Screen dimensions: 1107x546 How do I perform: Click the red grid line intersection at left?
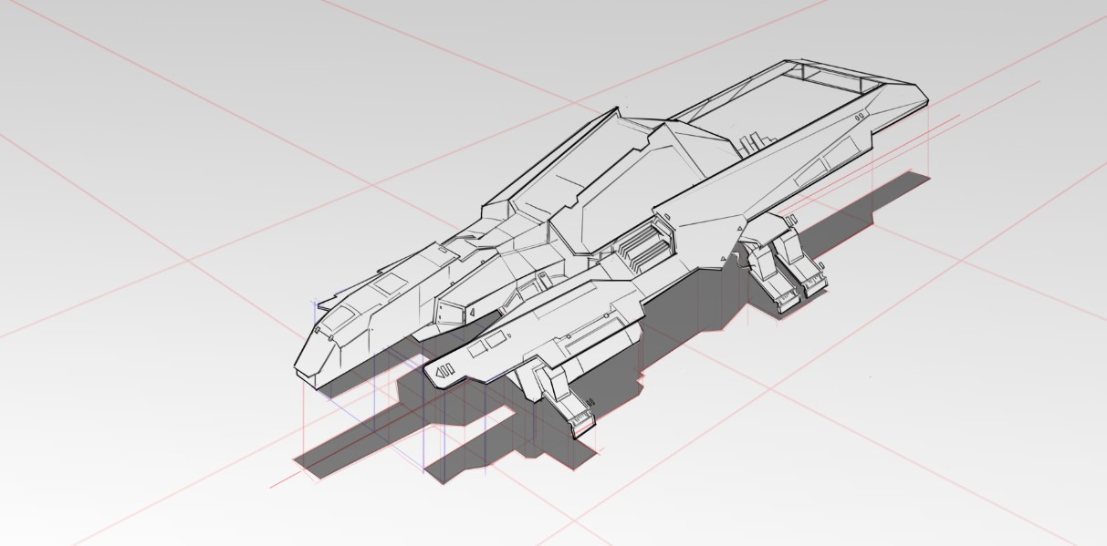point(189,261)
